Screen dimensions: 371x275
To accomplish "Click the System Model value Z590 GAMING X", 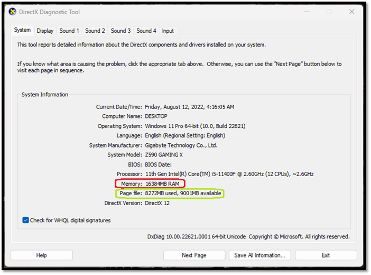I will (x=164, y=154).
